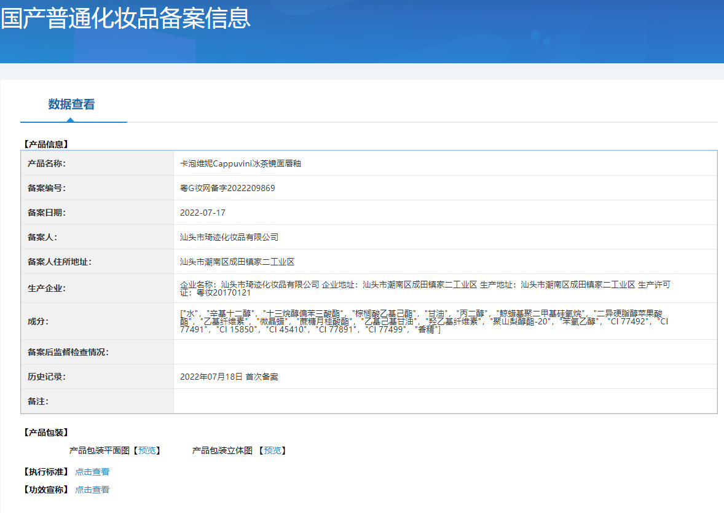This screenshot has width=724, height=513.
Task: Click the 产品包装立体图 label text
Action: coord(222,450)
